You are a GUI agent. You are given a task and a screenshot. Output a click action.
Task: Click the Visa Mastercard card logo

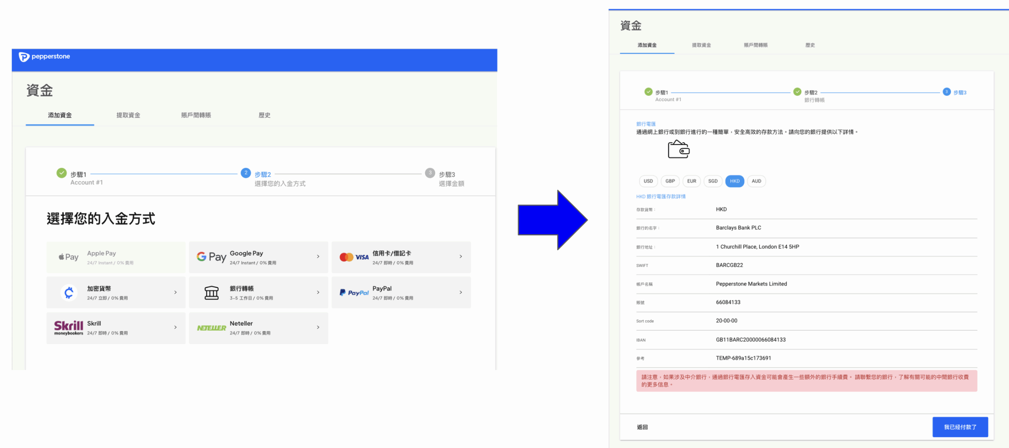(x=354, y=257)
